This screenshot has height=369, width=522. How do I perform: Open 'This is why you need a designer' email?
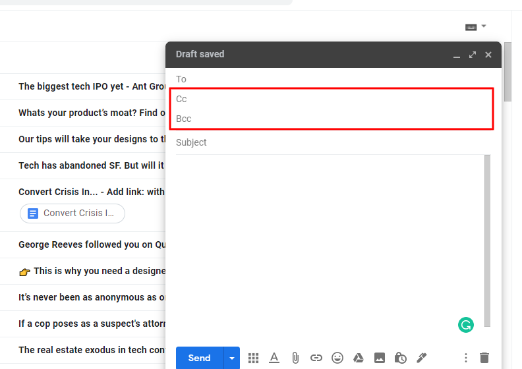coord(82,271)
